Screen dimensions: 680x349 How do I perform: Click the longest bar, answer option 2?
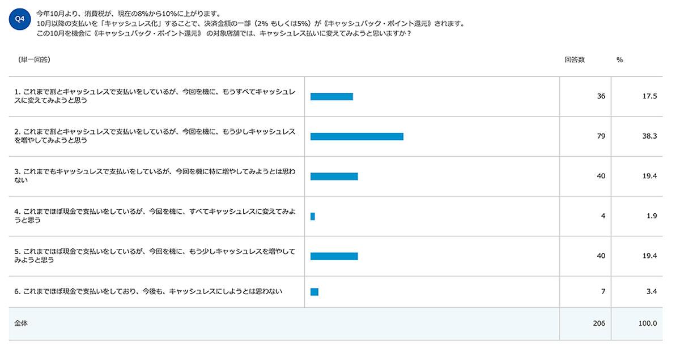(x=356, y=136)
